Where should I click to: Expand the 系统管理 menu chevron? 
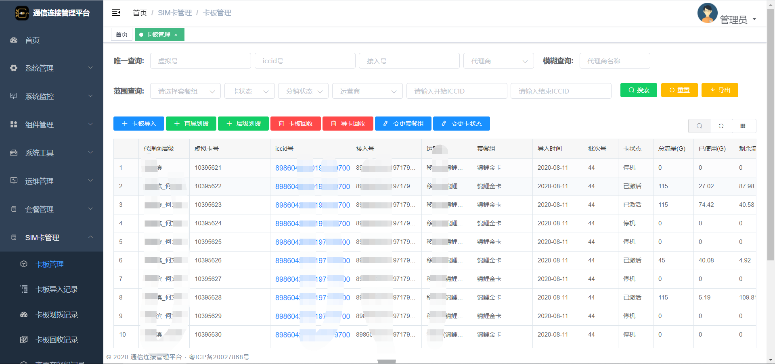[90, 68]
